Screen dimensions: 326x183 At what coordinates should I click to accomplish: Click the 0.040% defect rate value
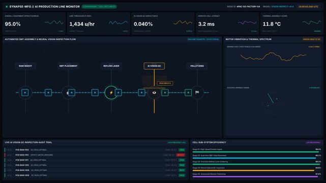tap(143, 24)
